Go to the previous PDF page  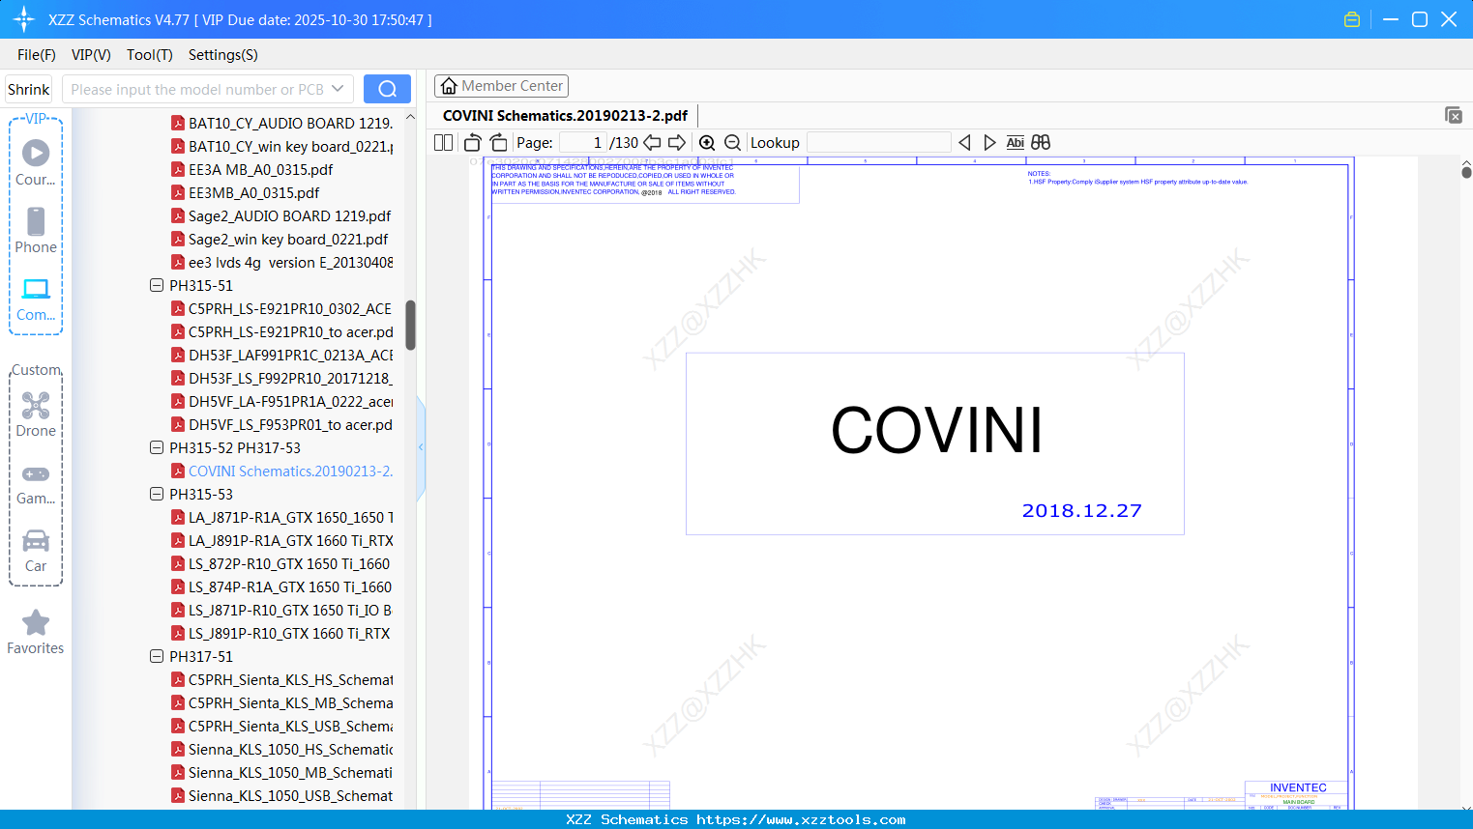(652, 142)
